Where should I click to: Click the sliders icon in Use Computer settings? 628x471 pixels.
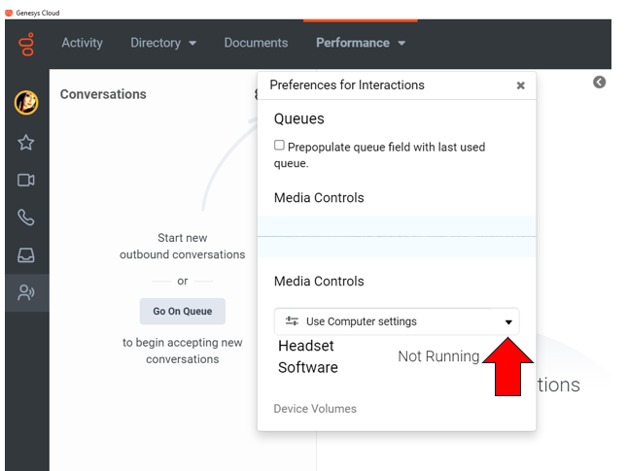pos(292,320)
